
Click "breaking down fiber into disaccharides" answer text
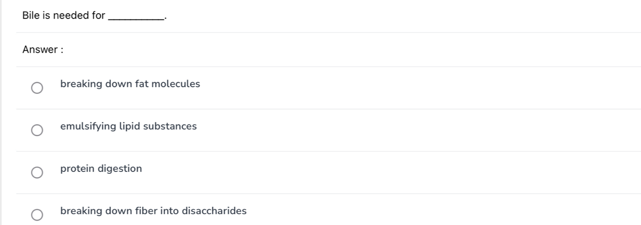[x=153, y=211]
